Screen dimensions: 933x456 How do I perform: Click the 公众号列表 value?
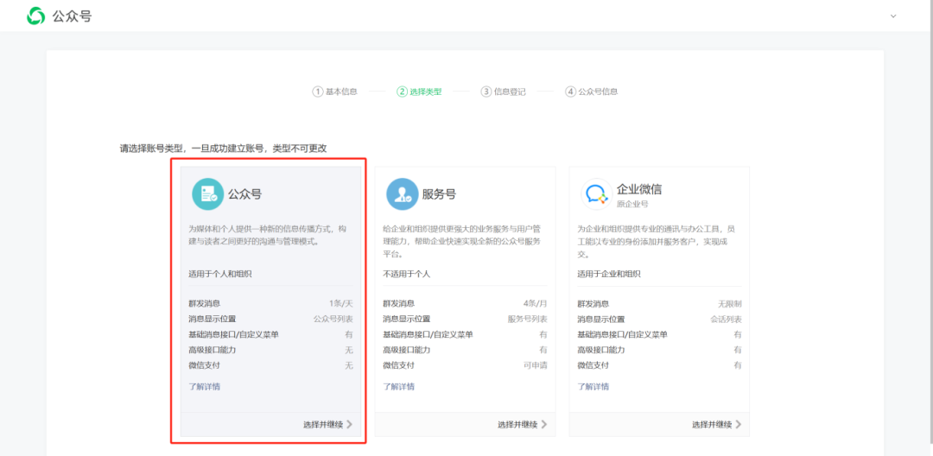pyautogui.click(x=333, y=320)
